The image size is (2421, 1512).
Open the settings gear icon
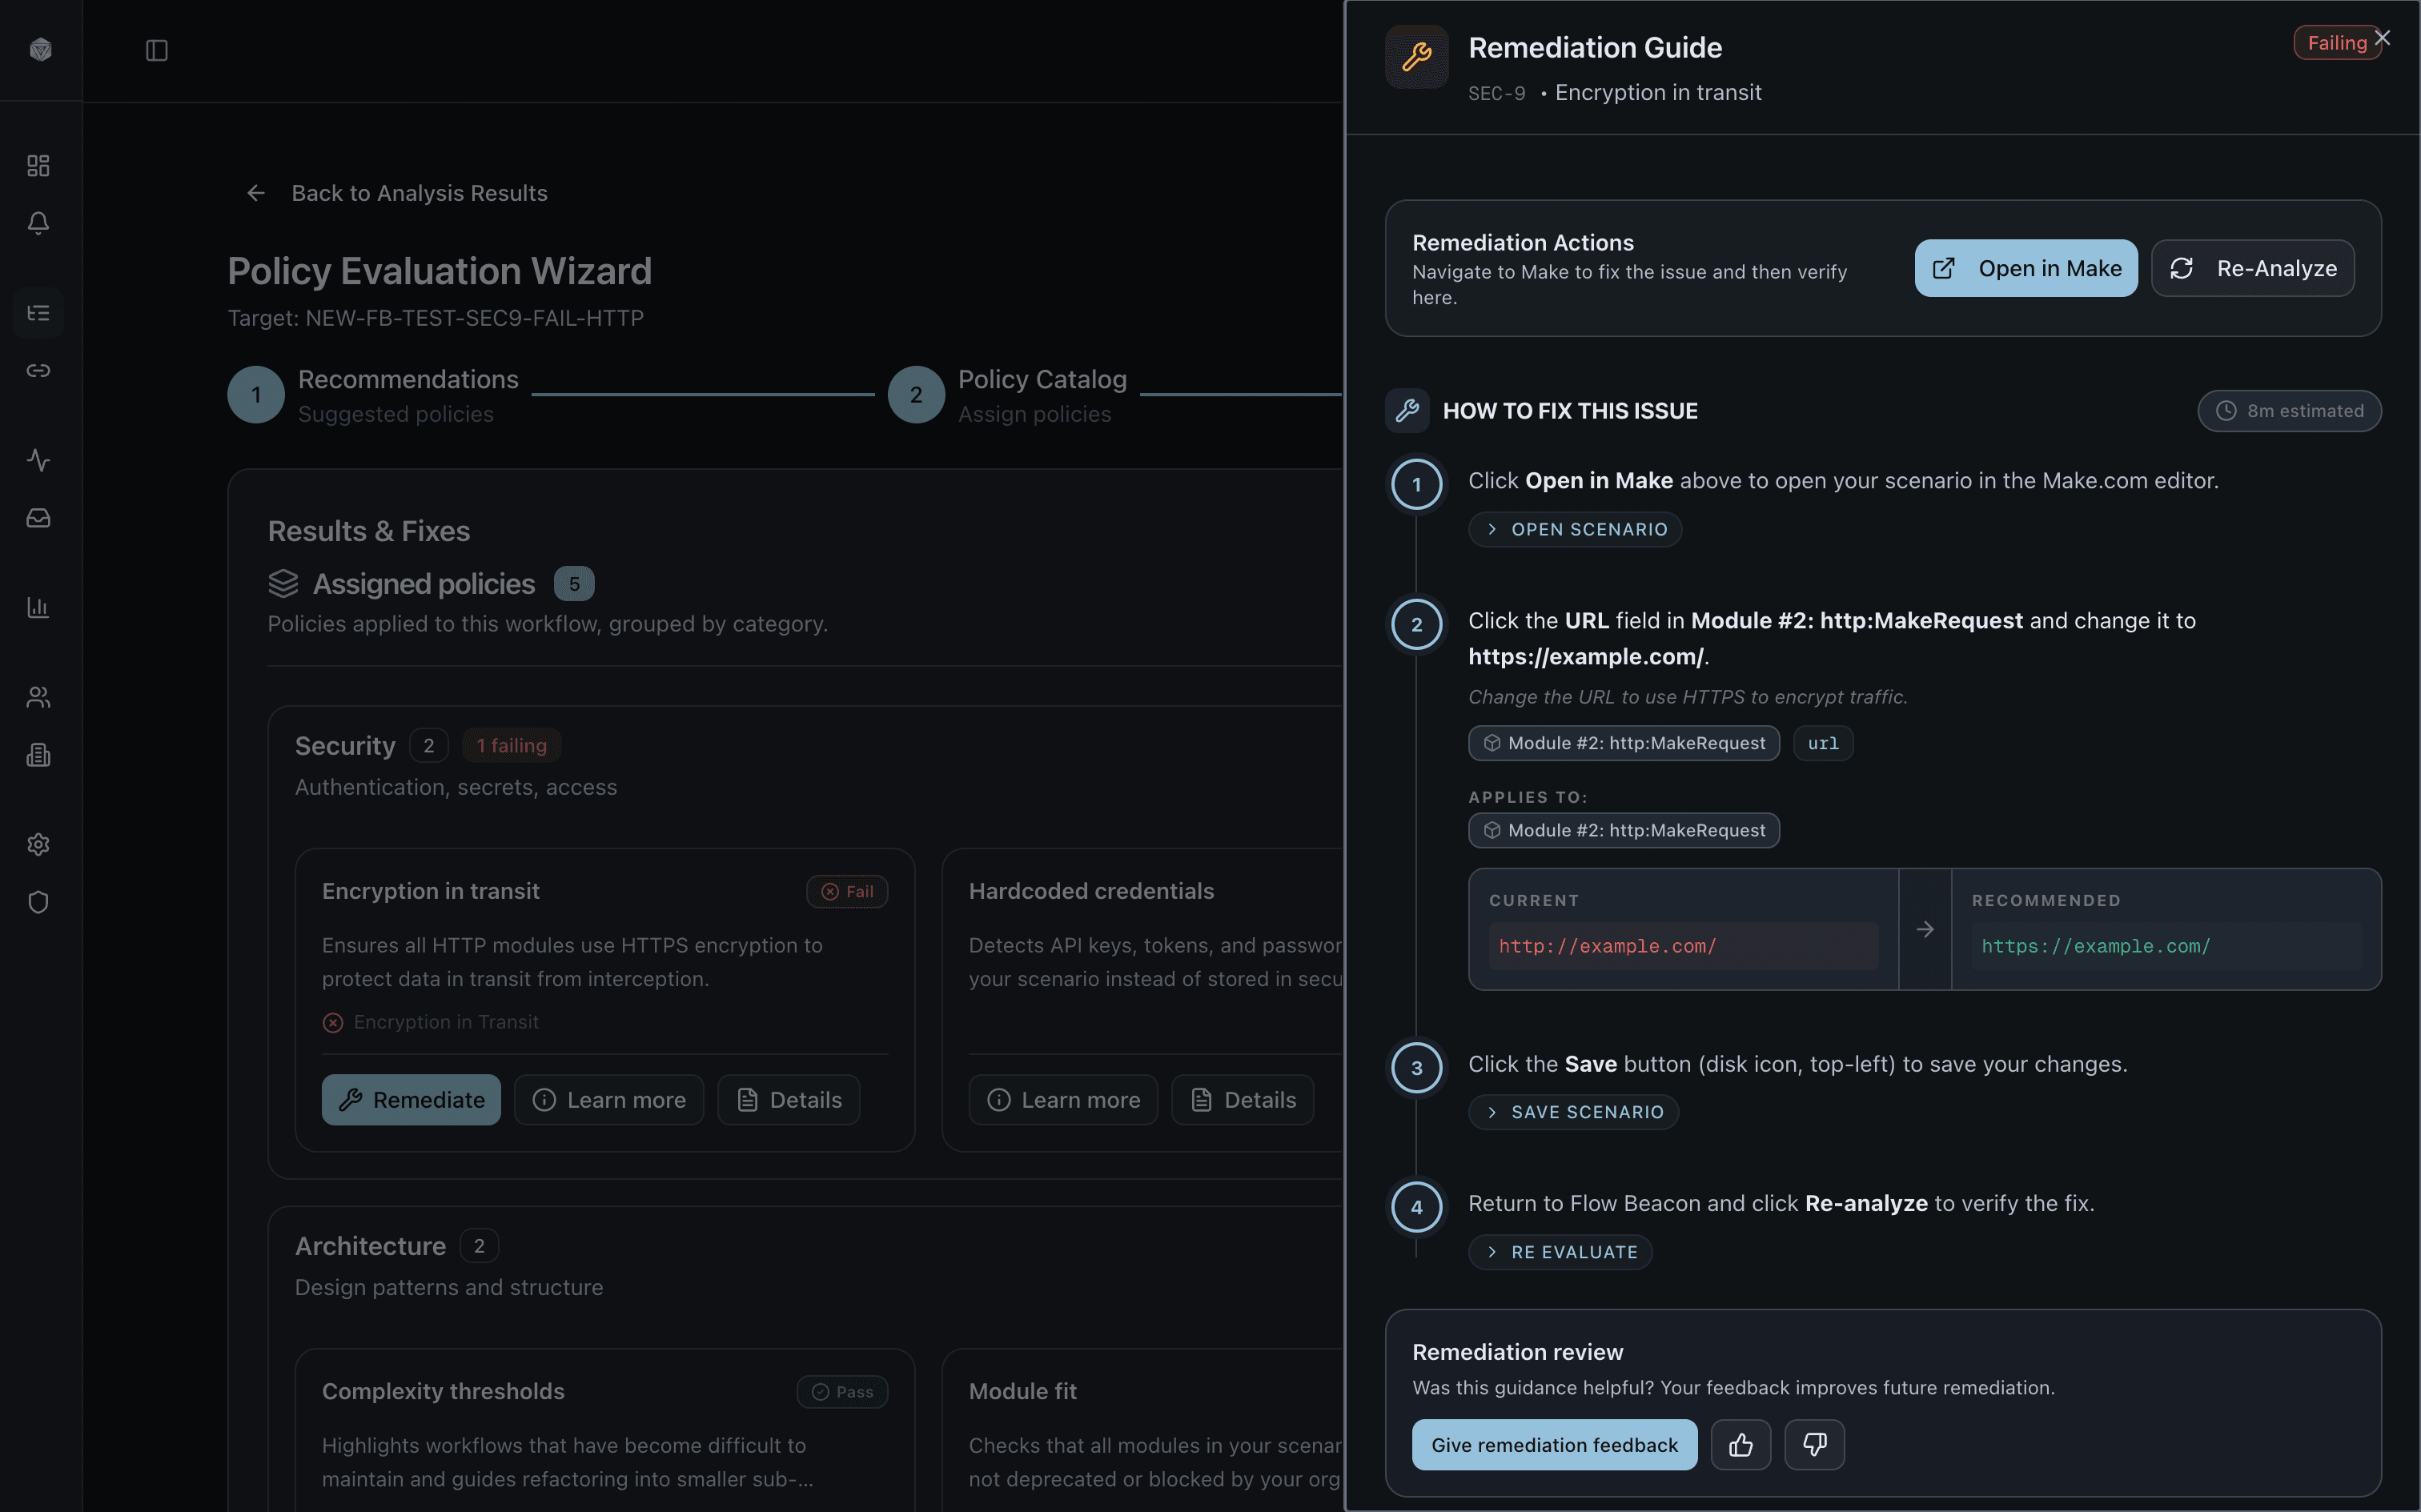tap(38, 844)
